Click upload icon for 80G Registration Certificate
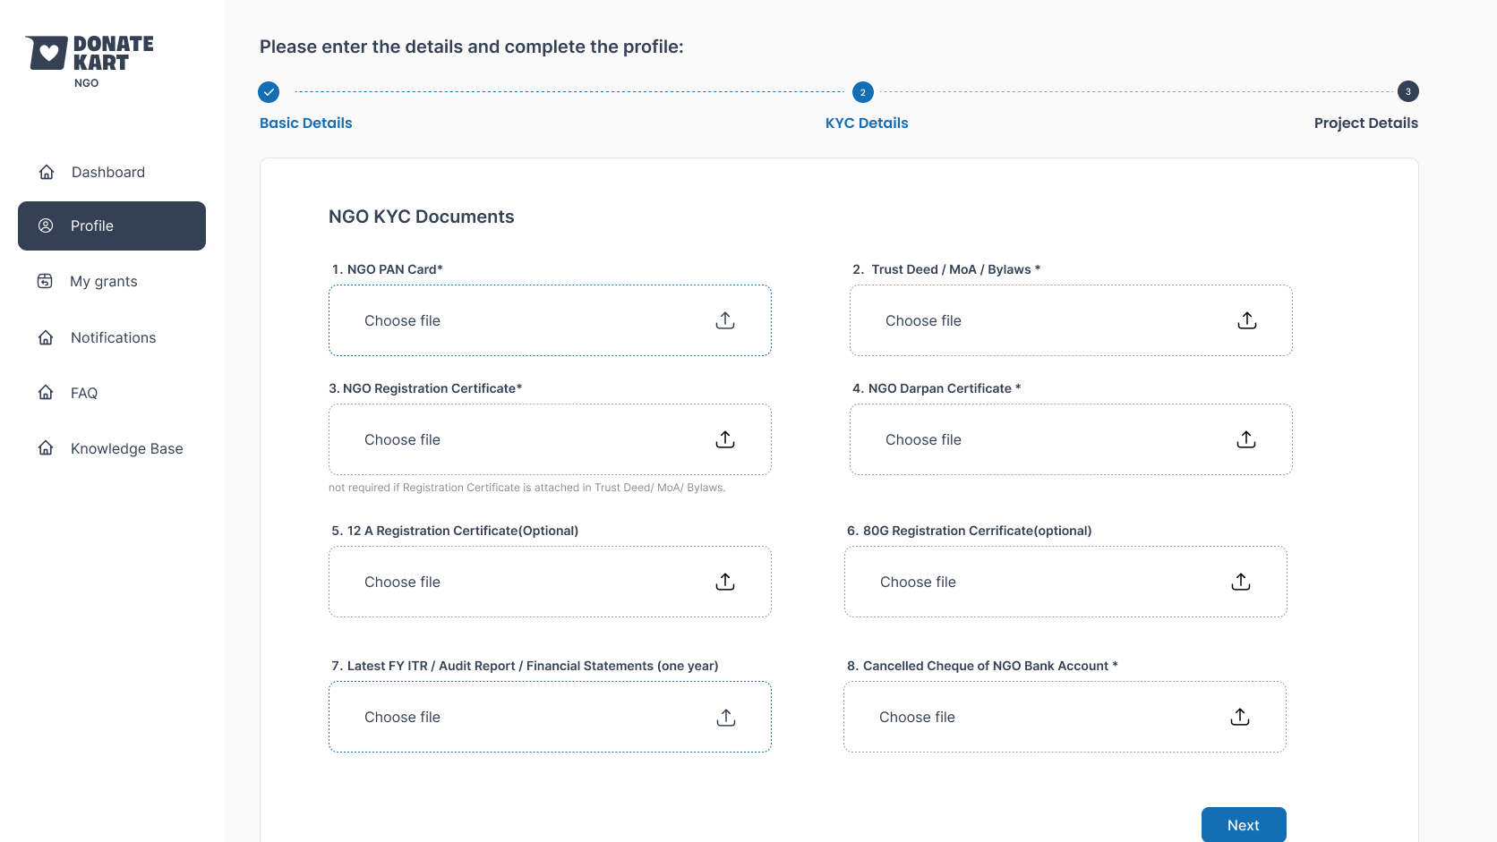Screen dimensions: 1497x842 coord(1241,582)
